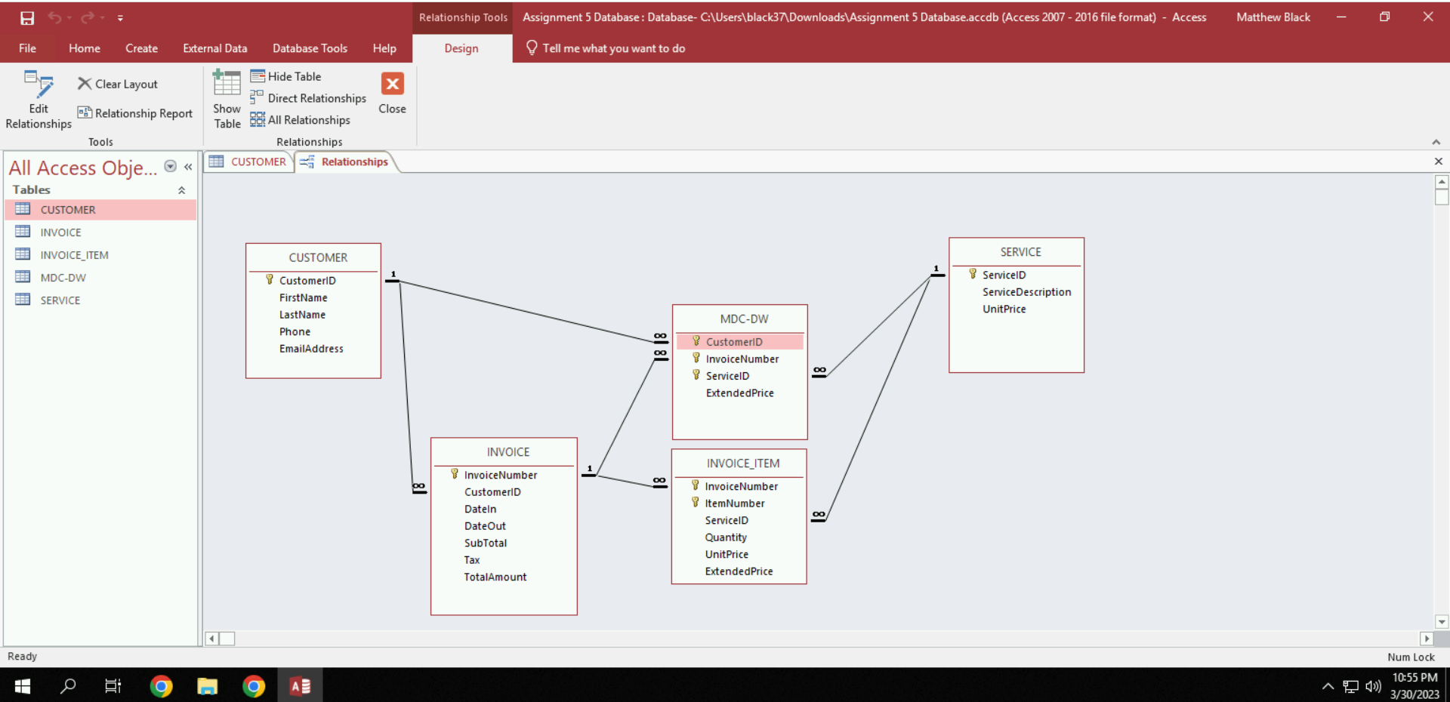Screen dimensions: 1450x702
Task: Generate a Relationship Report
Action: coord(135,113)
